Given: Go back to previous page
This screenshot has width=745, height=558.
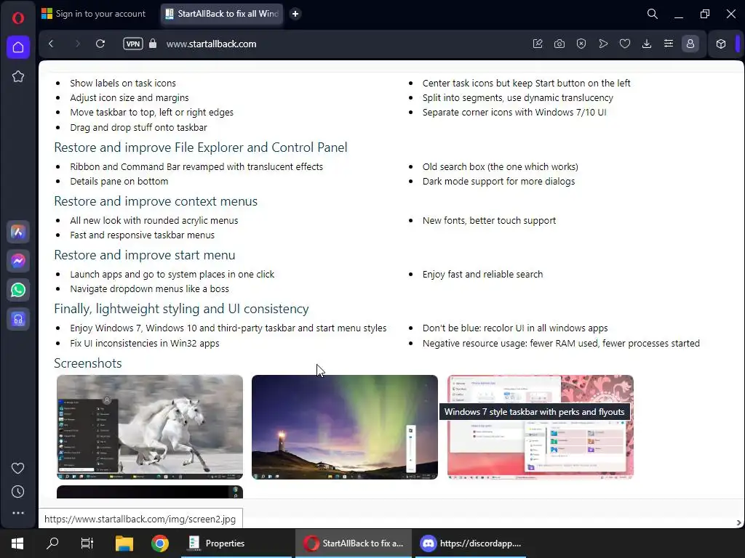Looking at the screenshot, I should point(52,44).
